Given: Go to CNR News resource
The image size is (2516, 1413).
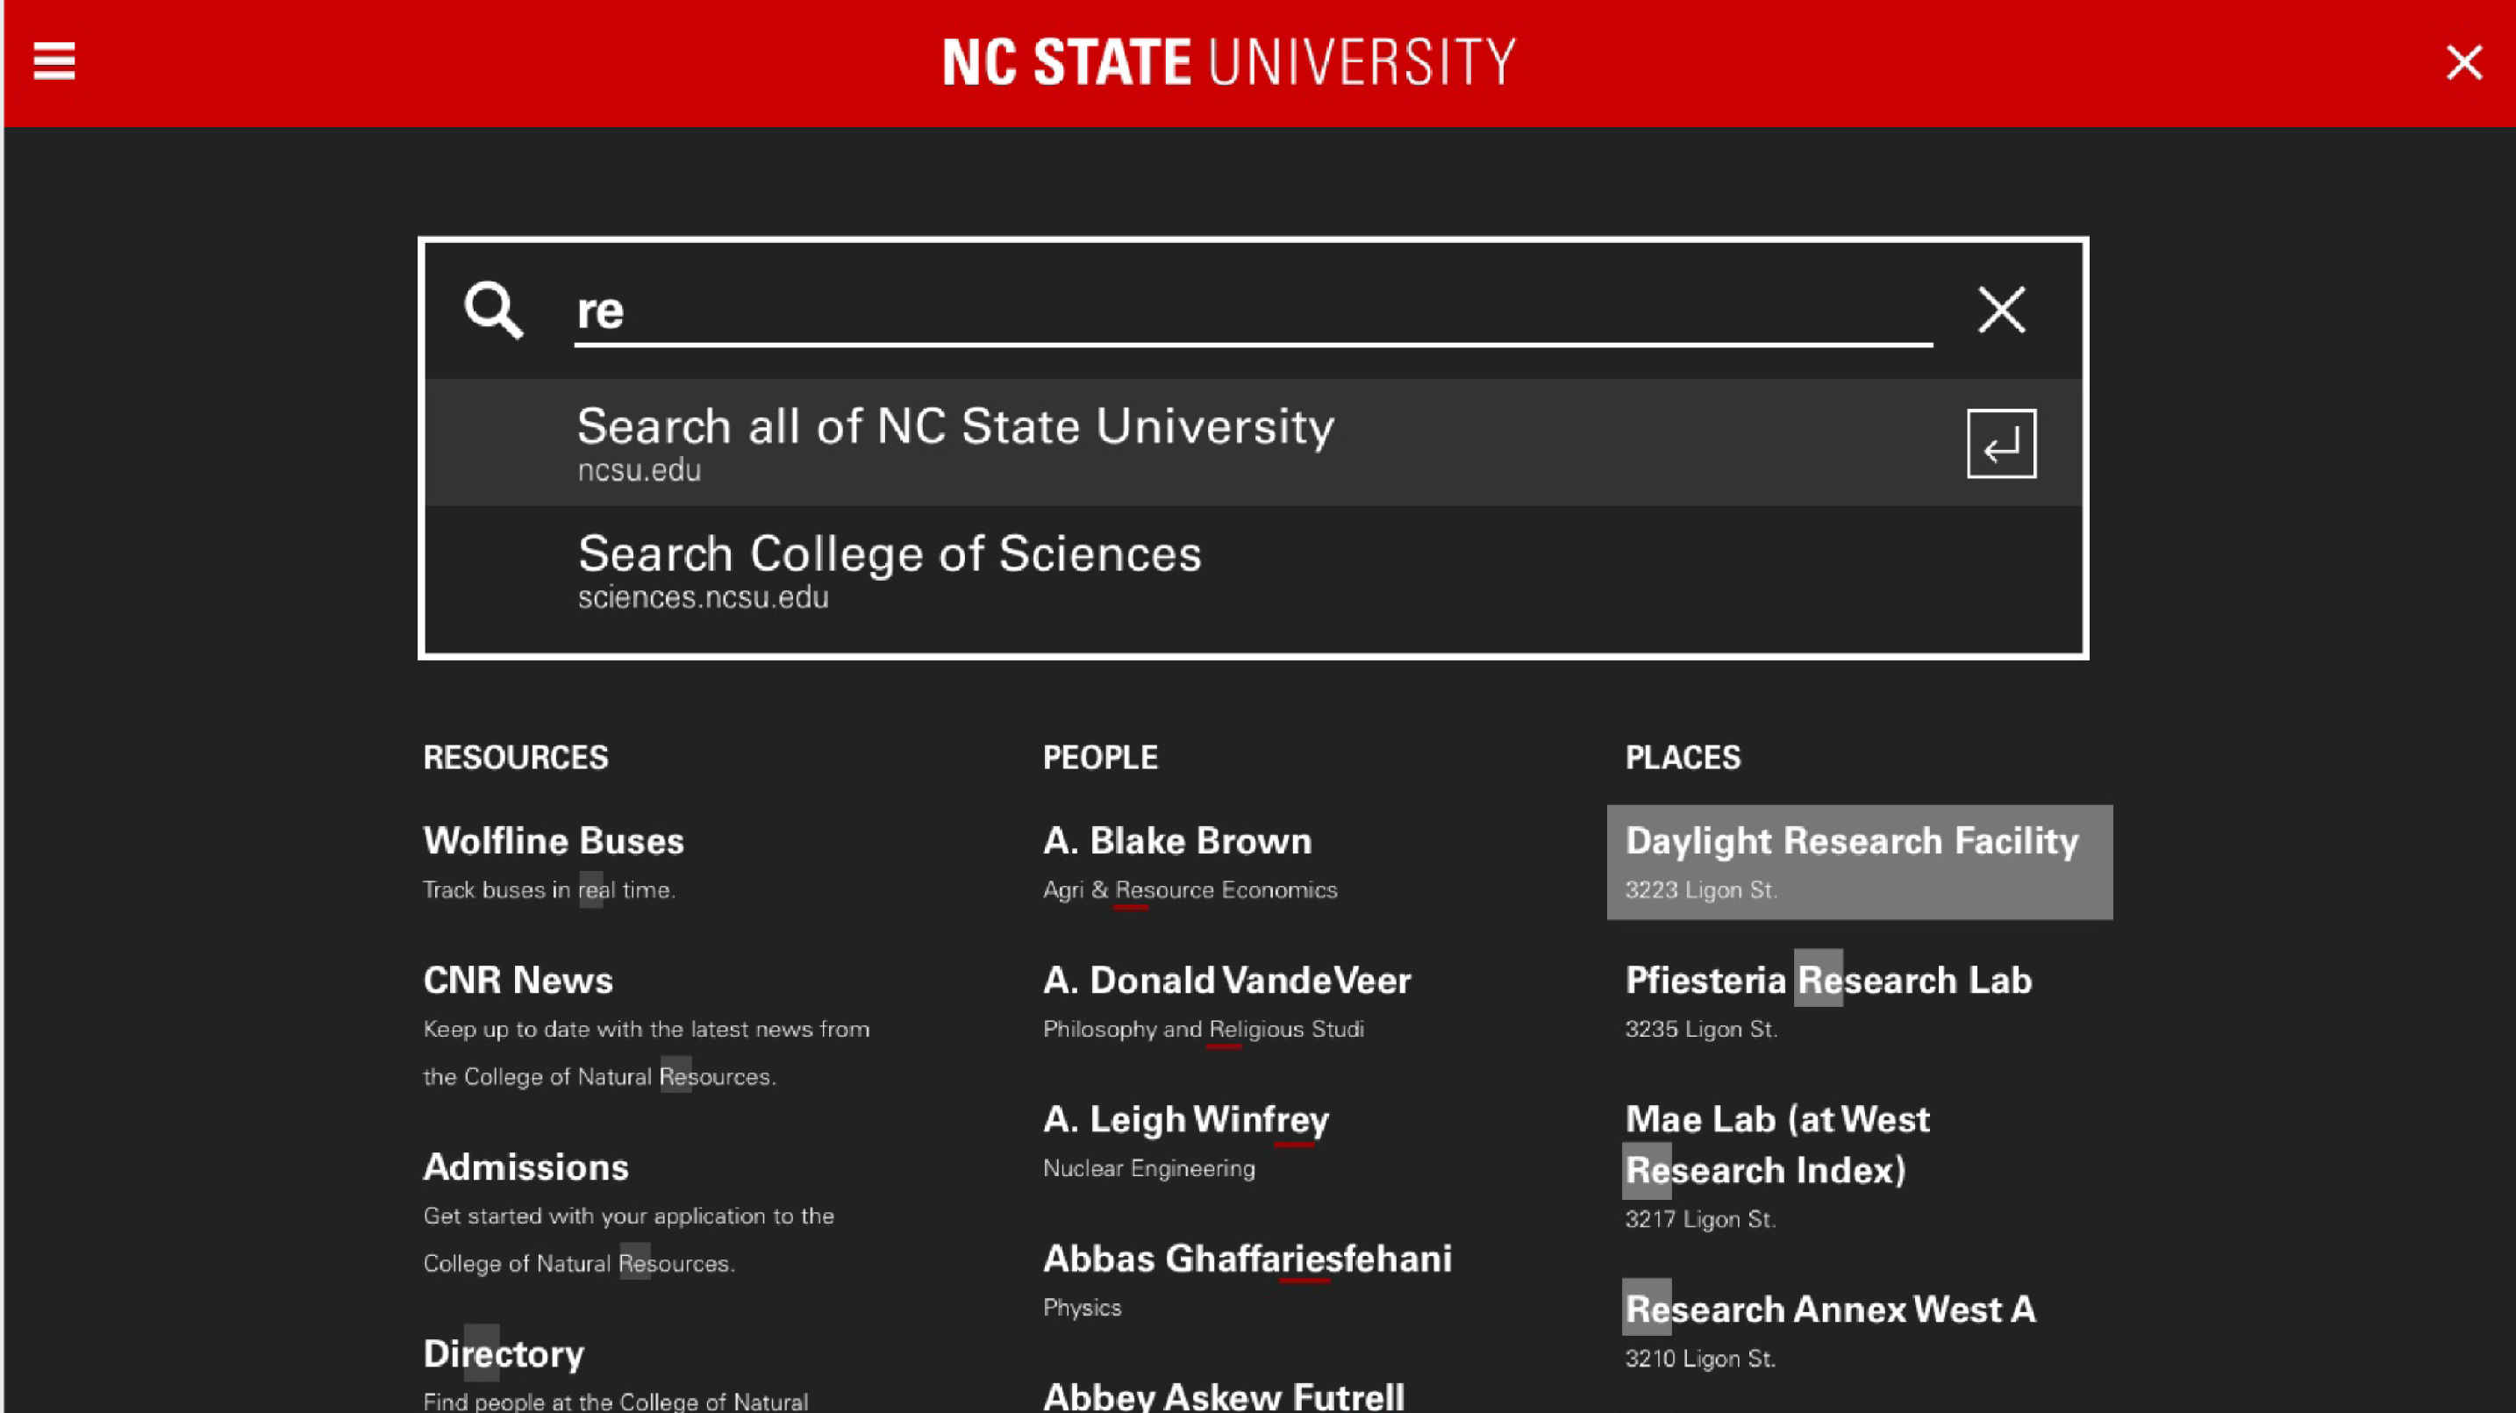Looking at the screenshot, I should [x=518, y=981].
